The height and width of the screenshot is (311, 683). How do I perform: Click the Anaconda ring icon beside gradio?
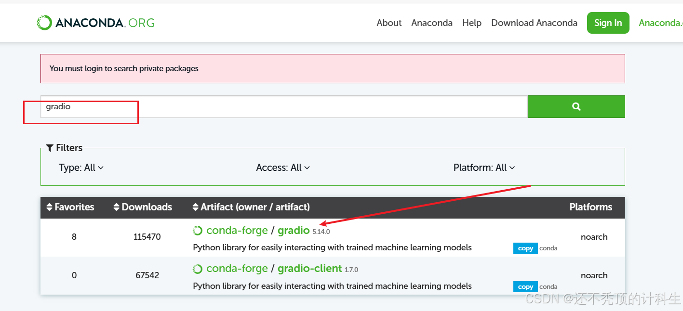click(x=198, y=231)
